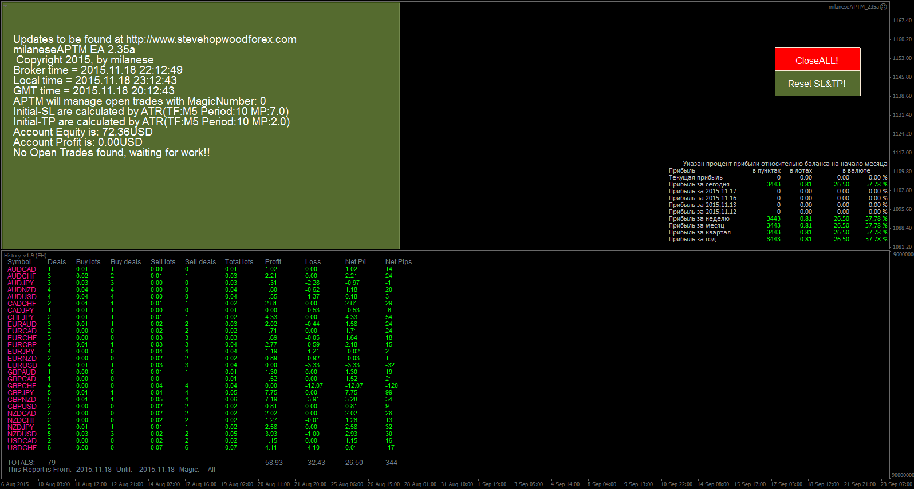Click the '1 Sep 19:00' time axis label
This screenshot has width=914, height=489.
492,484
